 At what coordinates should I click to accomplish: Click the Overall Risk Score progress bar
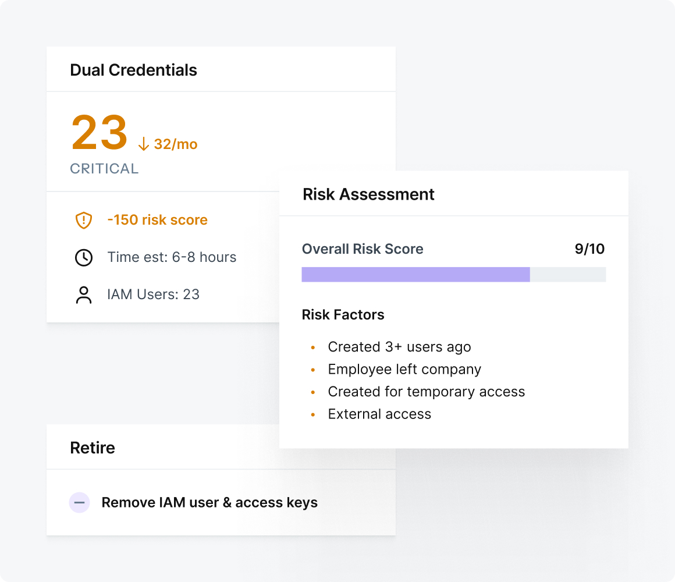pyautogui.click(x=453, y=275)
